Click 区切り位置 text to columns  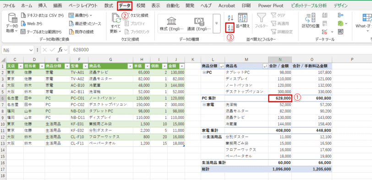[310, 21]
